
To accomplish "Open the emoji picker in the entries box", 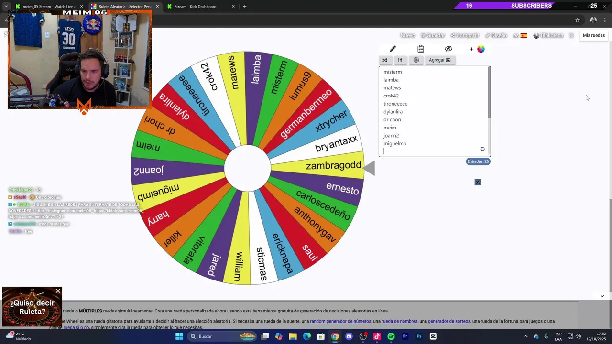I will [x=482, y=149].
